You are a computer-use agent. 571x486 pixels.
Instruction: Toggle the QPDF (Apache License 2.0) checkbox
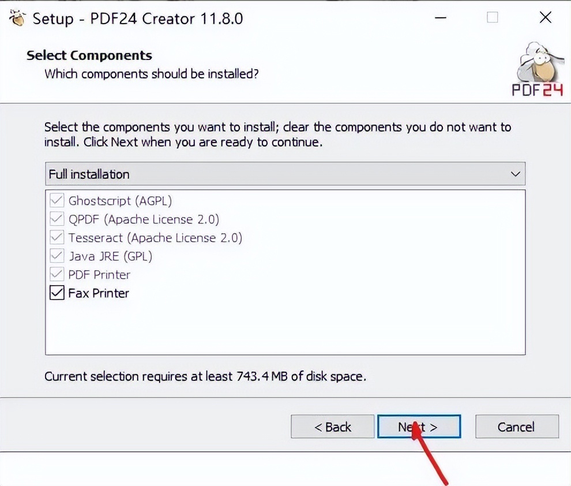pyautogui.click(x=57, y=219)
